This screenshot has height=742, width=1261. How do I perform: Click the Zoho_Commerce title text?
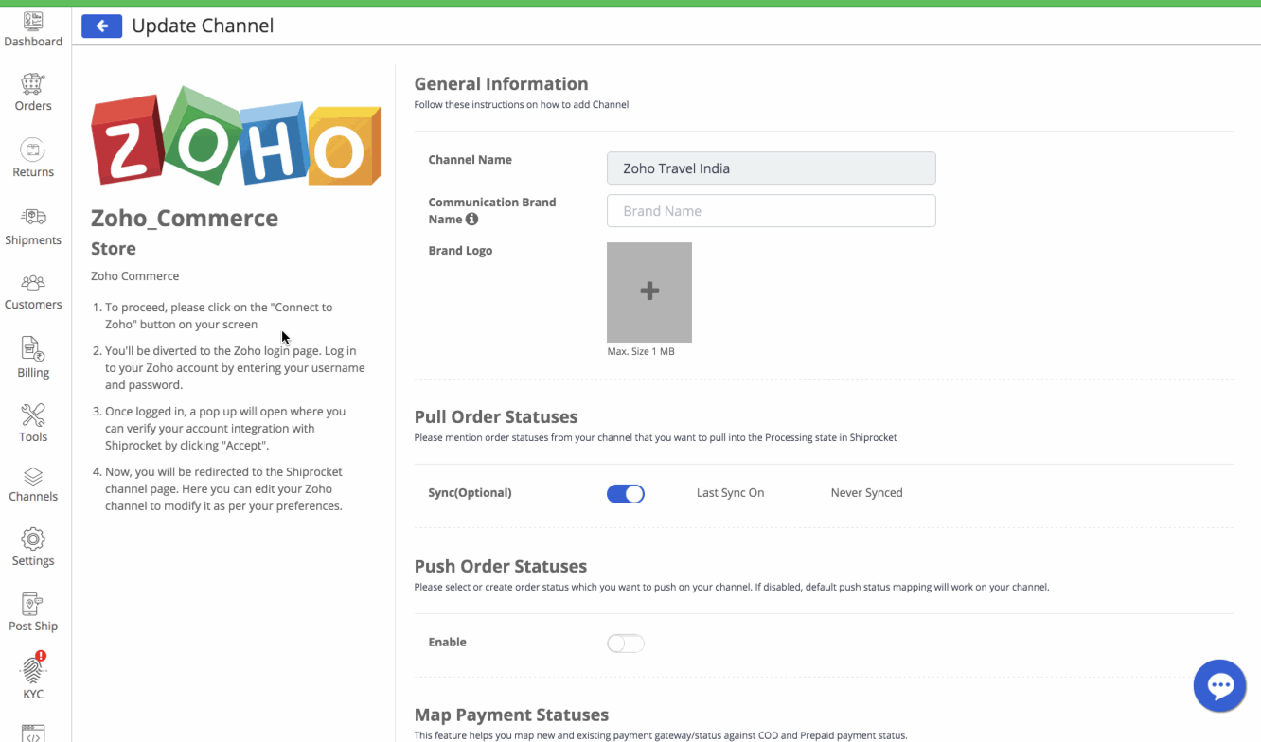185,219
